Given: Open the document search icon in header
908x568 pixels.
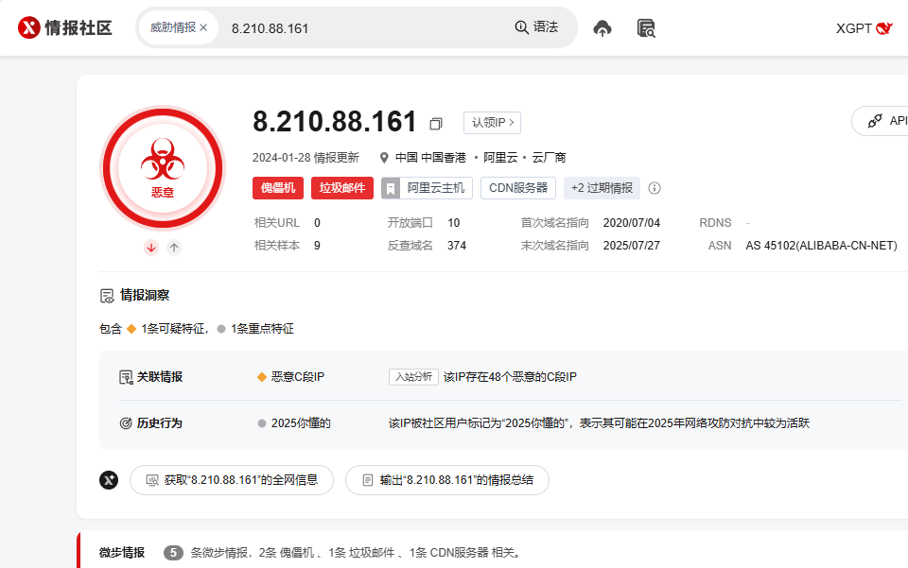Looking at the screenshot, I should (646, 27).
